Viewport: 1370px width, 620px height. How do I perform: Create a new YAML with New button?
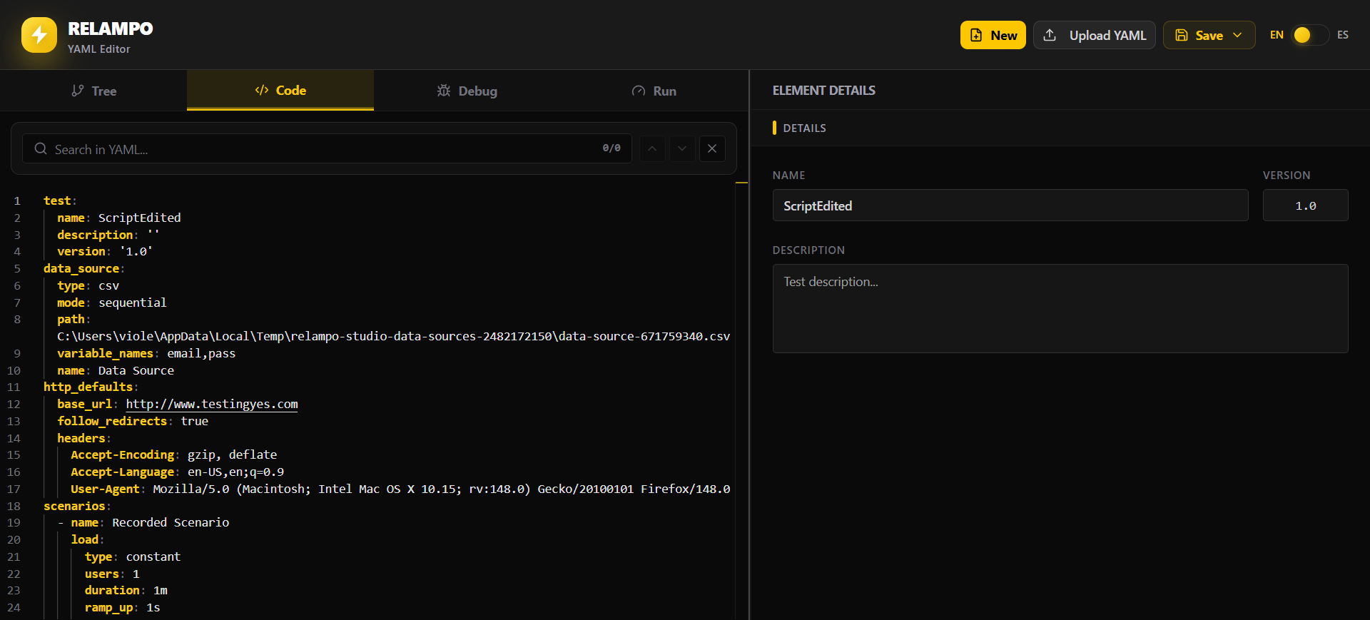[993, 35]
